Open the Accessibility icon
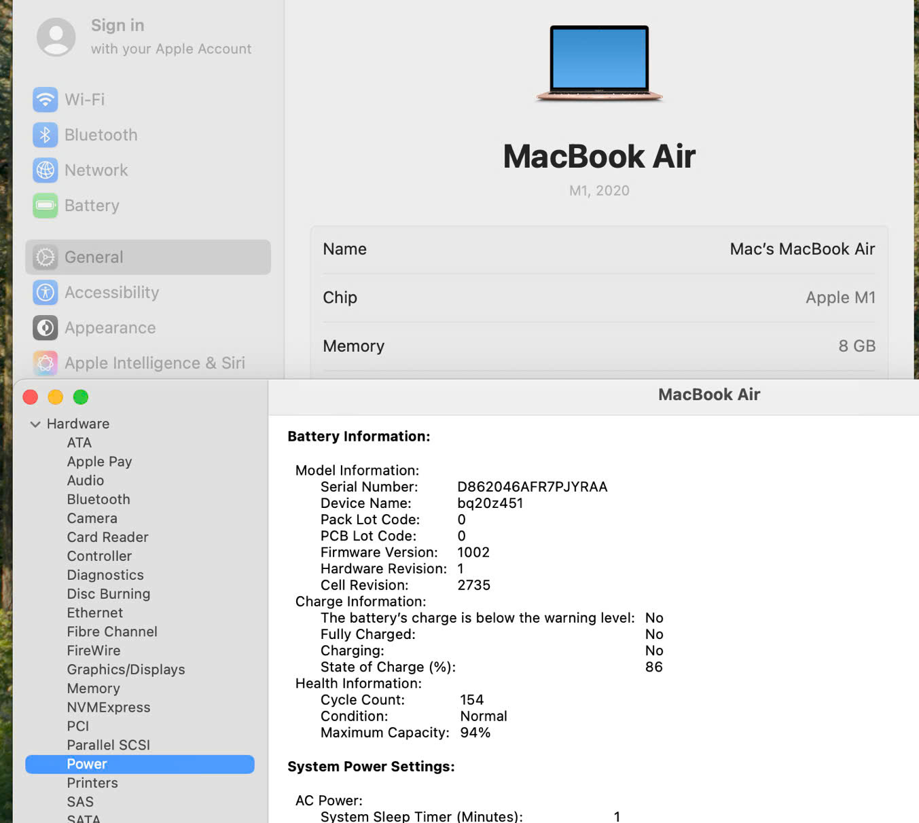 coord(45,293)
